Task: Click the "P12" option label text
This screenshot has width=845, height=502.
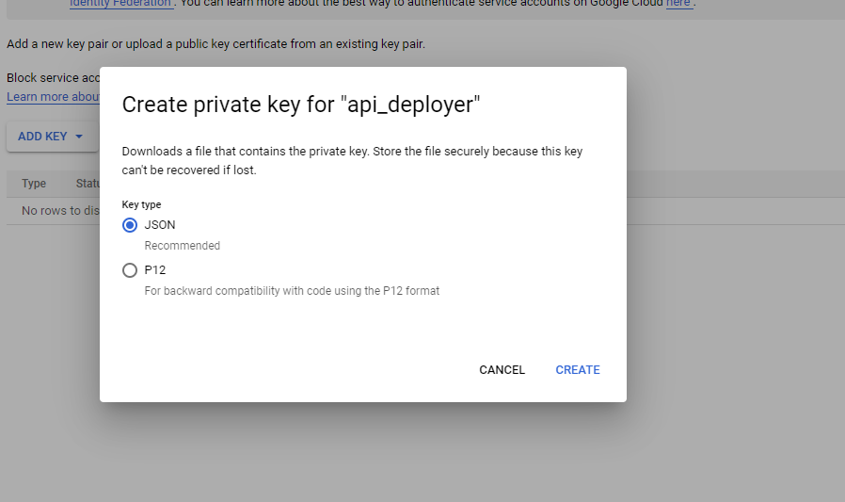Action: (x=154, y=270)
